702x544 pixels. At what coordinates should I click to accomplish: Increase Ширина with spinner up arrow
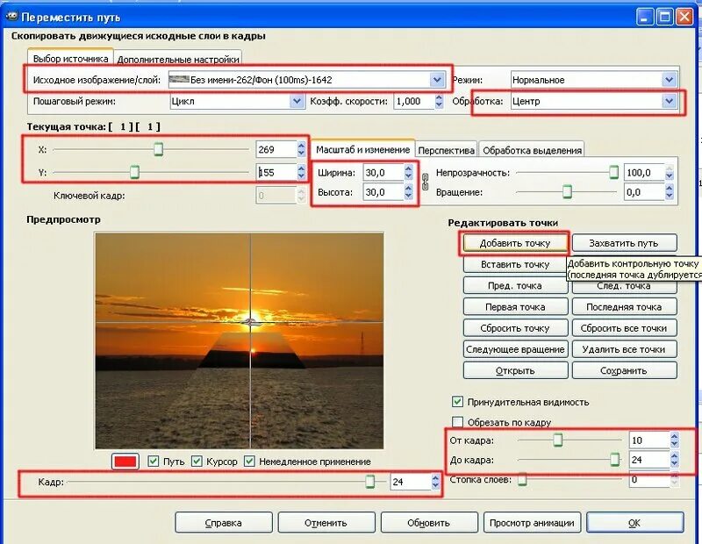tap(408, 168)
